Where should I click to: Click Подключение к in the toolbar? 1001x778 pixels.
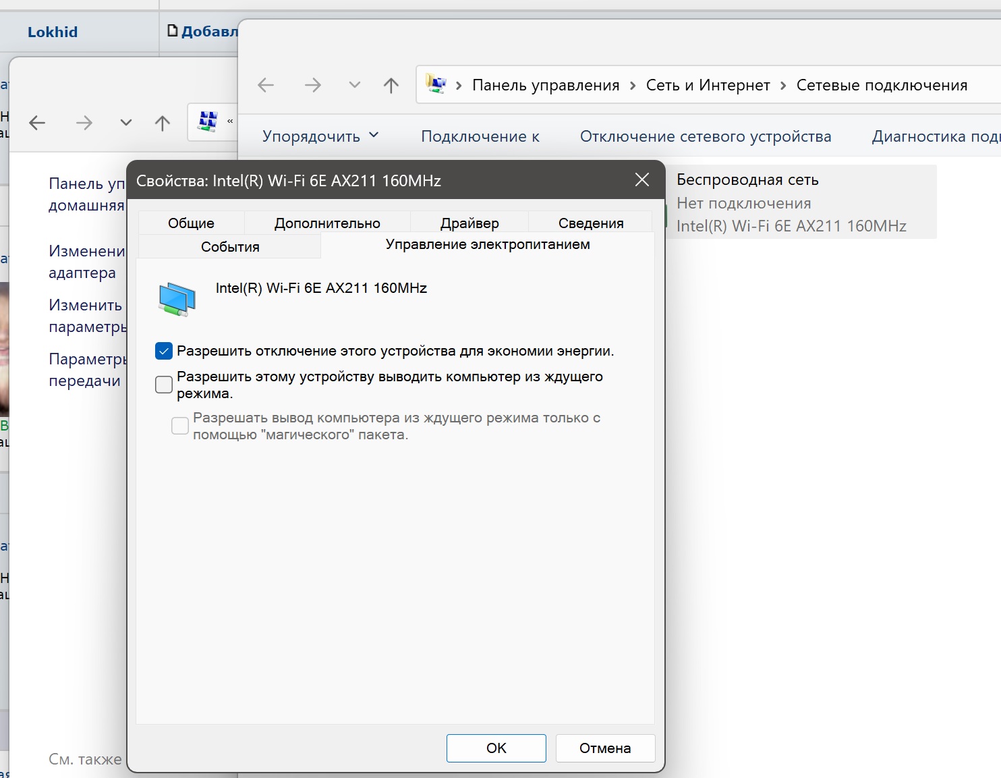480,136
